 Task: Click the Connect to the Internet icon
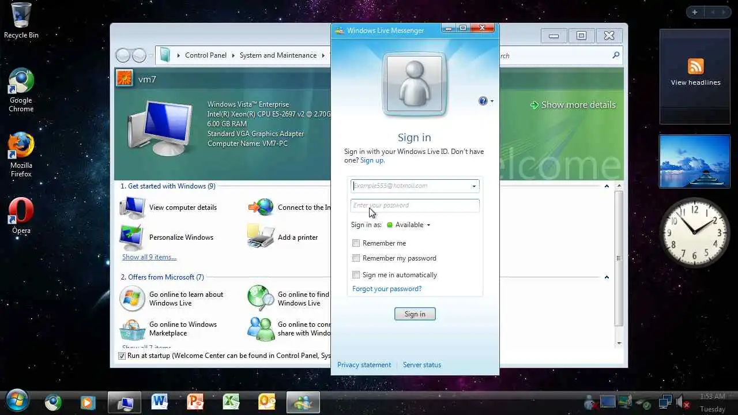[261, 206]
